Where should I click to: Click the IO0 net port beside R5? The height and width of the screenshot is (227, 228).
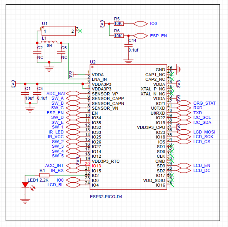point(140,23)
